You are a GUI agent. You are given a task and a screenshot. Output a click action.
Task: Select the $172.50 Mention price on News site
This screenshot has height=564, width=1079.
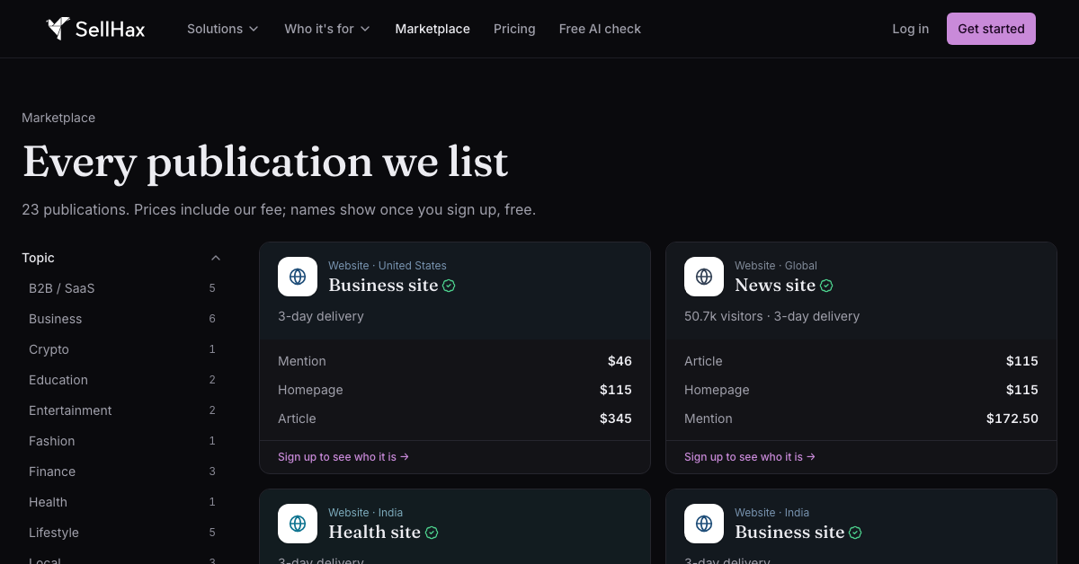pos(1012,419)
